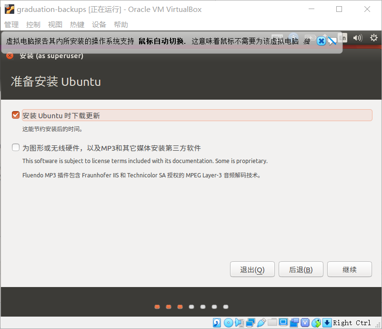This screenshot has width=382, height=329.
Task: Click the shared folders status icon
Action: pyautogui.click(x=272, y=322)
